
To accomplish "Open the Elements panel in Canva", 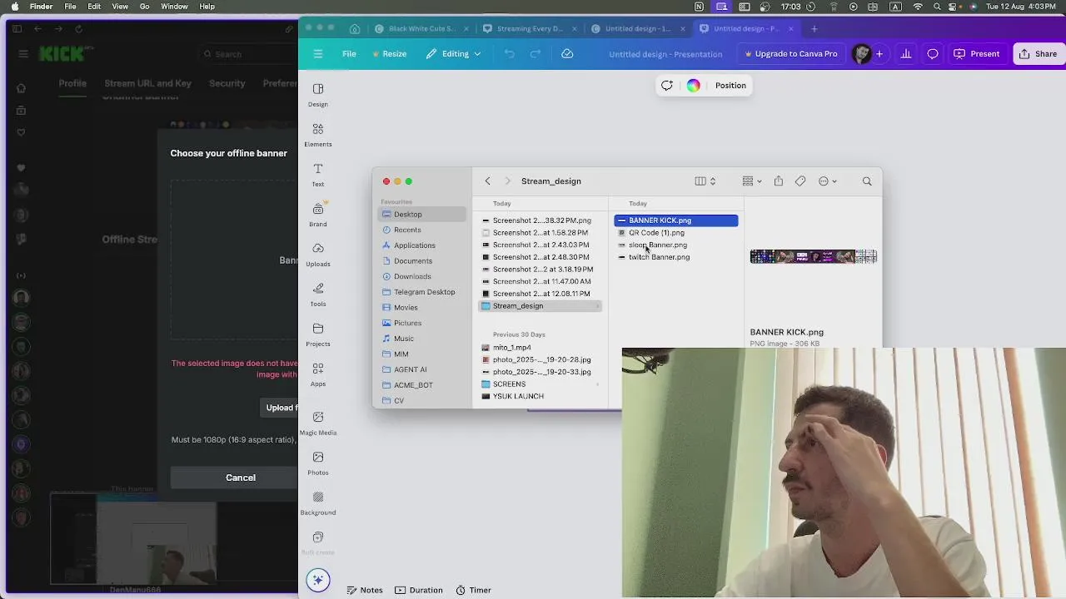I will pos(317,135).
